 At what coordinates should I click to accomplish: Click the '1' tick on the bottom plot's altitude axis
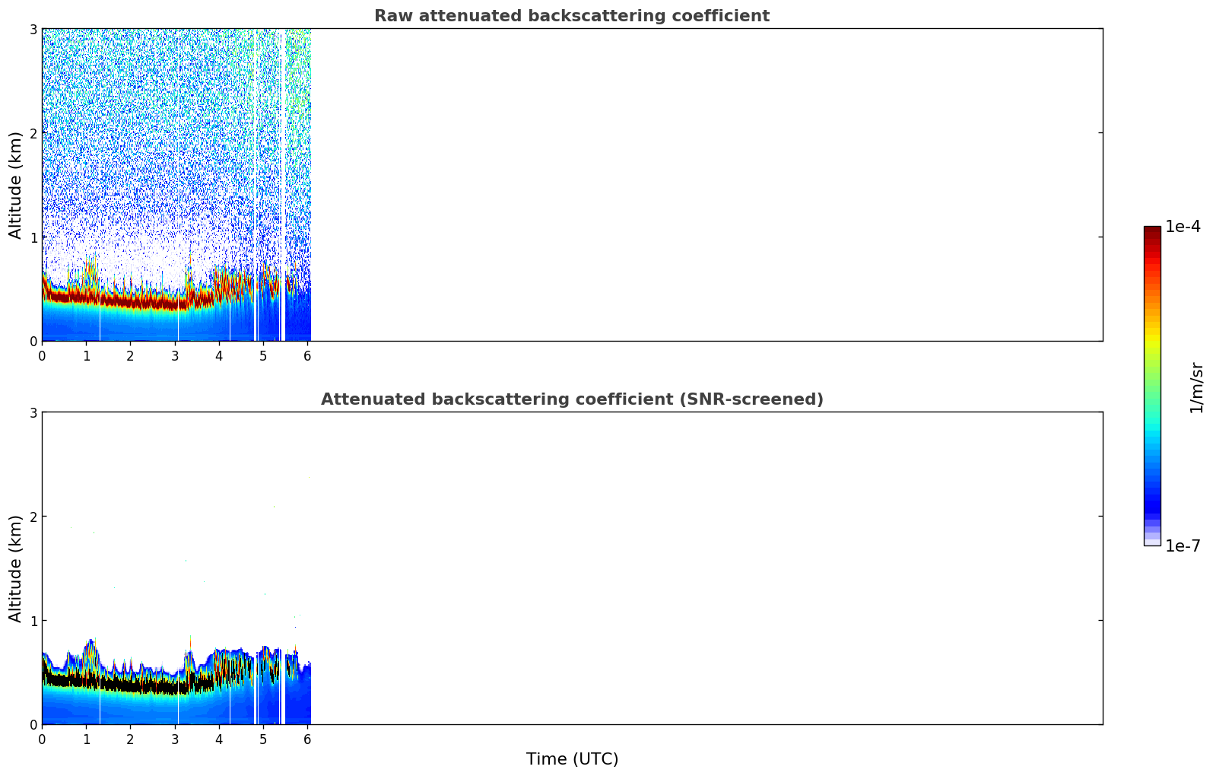pos(33,621)
